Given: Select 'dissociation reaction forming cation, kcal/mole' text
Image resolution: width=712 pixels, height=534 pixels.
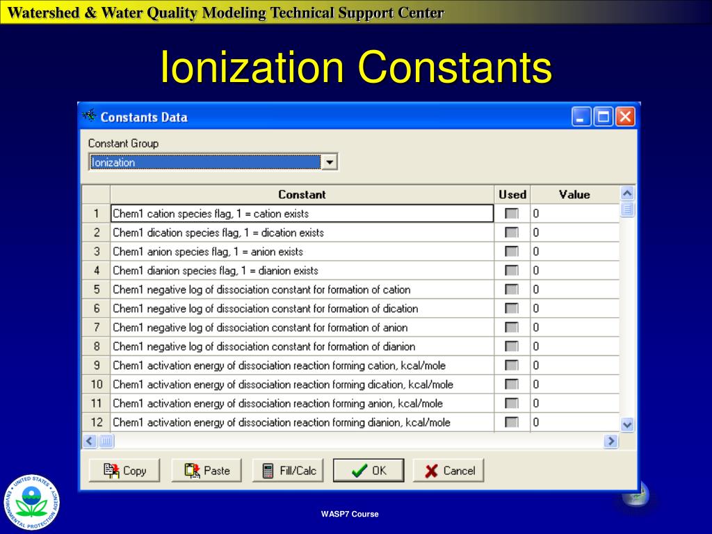Looking at the screenshot, I should tap(342, 366).
